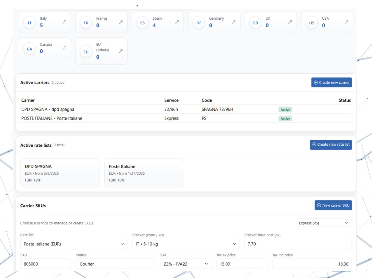The width and height of the screenshot is (372, 279).
Task: Click the SPAGNA 72/96H code cell
Action: (217, 109)
